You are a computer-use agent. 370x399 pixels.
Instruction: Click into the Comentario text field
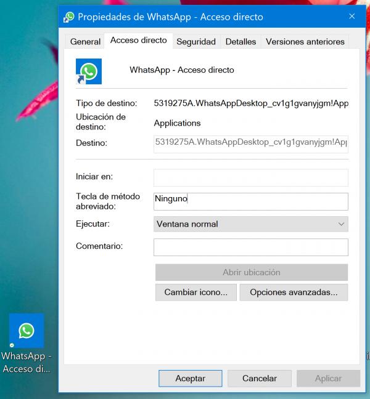click(251, 247)
